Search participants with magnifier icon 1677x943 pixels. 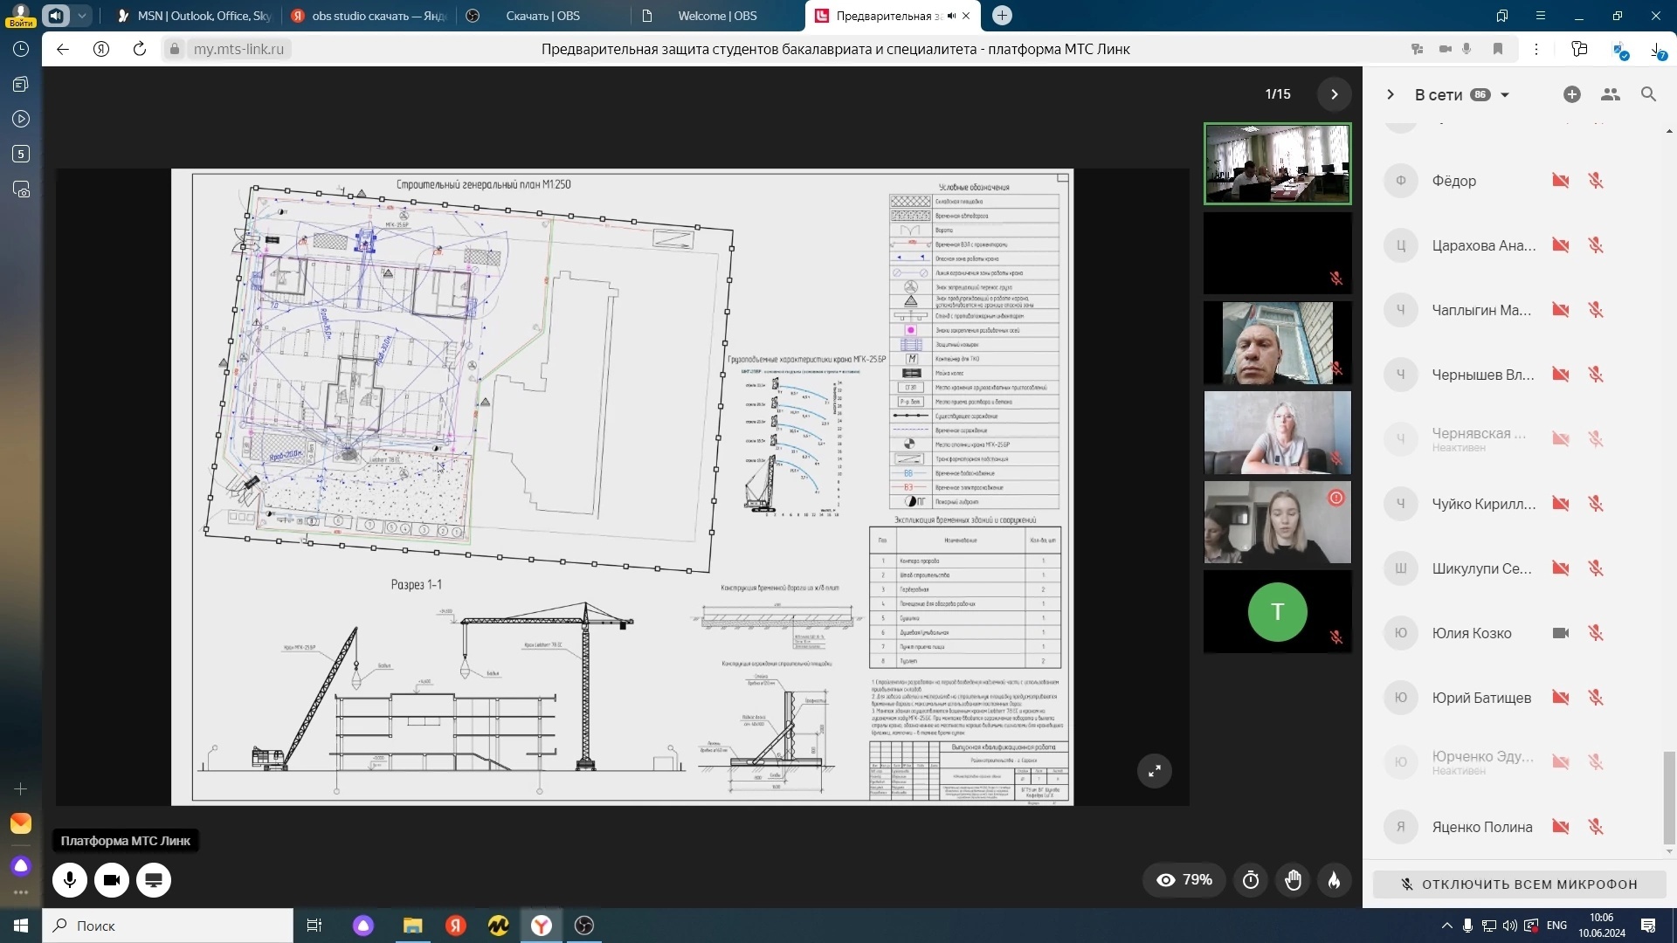1648,94
